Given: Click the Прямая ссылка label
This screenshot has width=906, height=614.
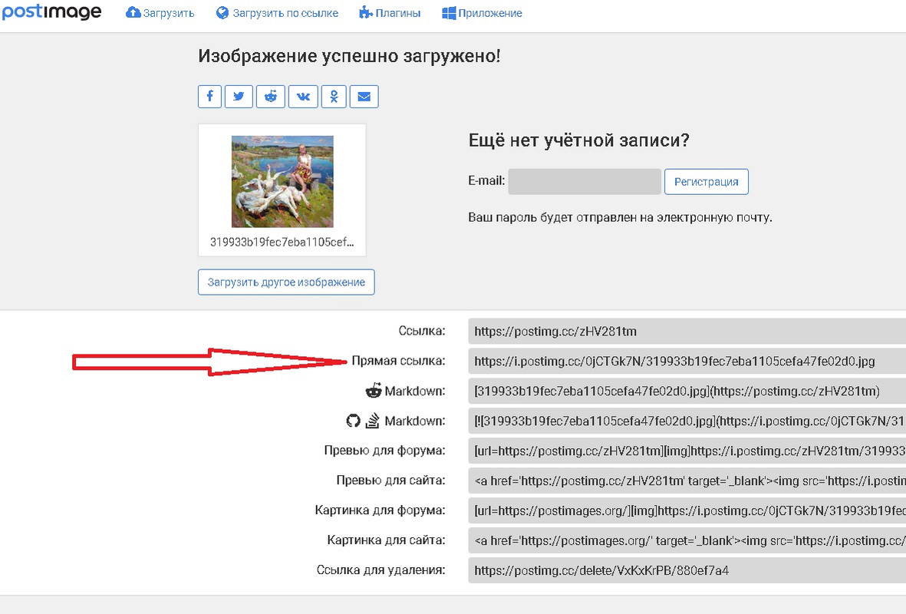Looking at the screenshot, I should pyautogui.click(x=399, y=361).
